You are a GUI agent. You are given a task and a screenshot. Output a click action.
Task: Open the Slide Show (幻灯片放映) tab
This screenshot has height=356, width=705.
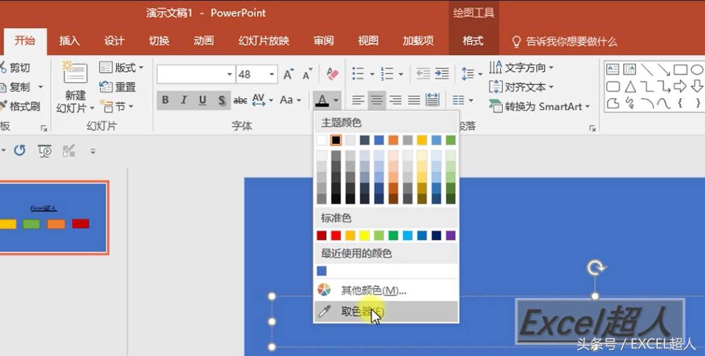(264, 41)
